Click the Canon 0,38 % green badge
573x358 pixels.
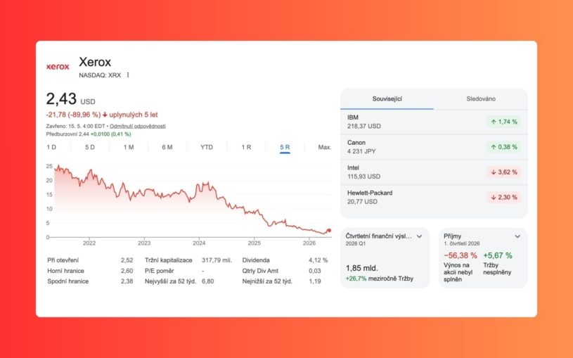click(504, 147)
